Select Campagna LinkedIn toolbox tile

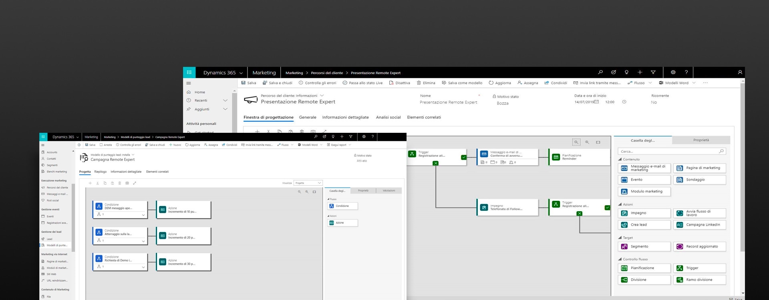699,225
